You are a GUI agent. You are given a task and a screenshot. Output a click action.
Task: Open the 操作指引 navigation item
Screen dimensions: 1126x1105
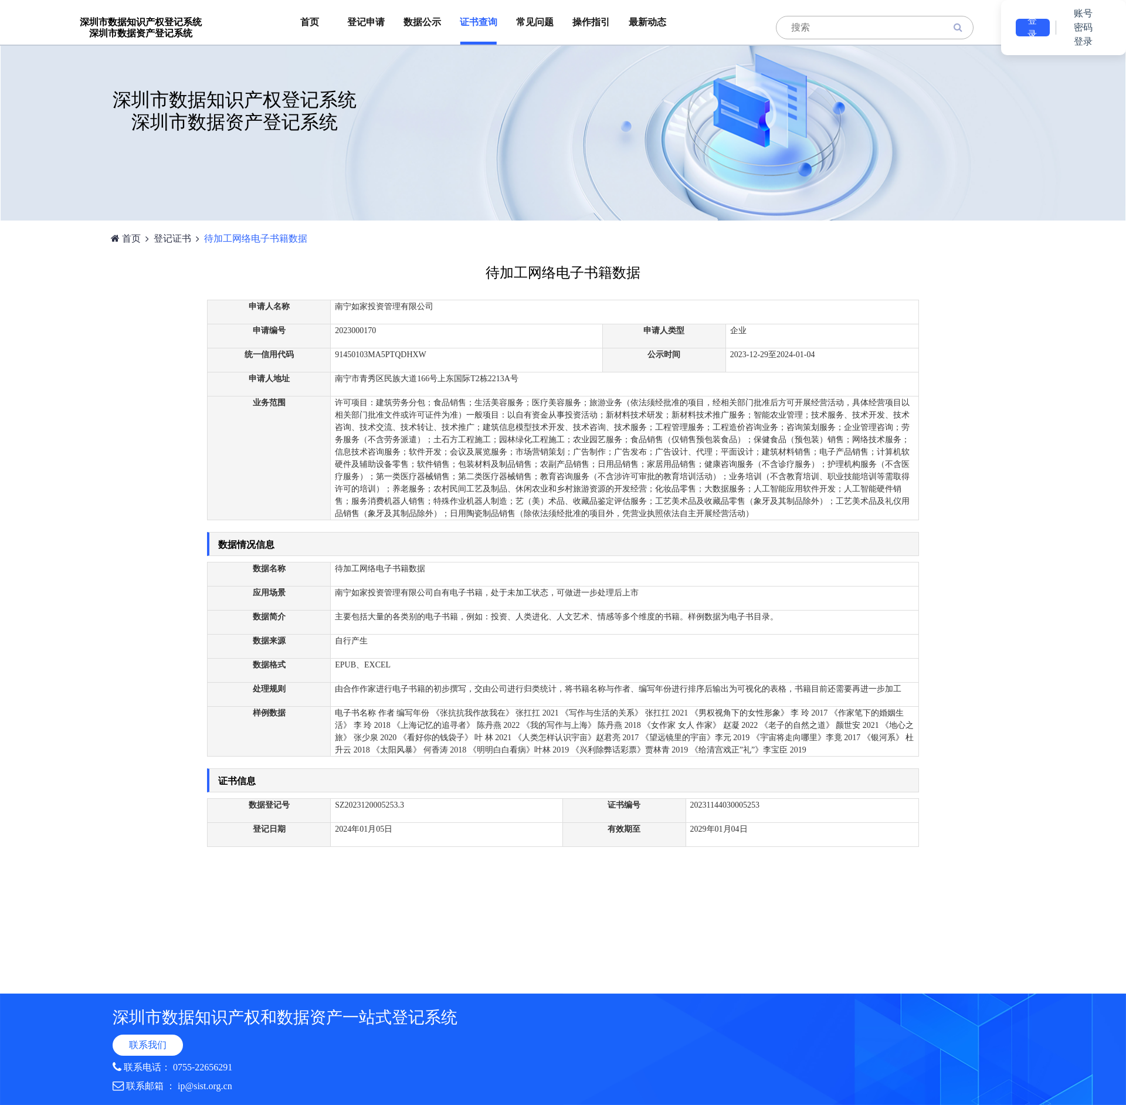coord(591,22)
